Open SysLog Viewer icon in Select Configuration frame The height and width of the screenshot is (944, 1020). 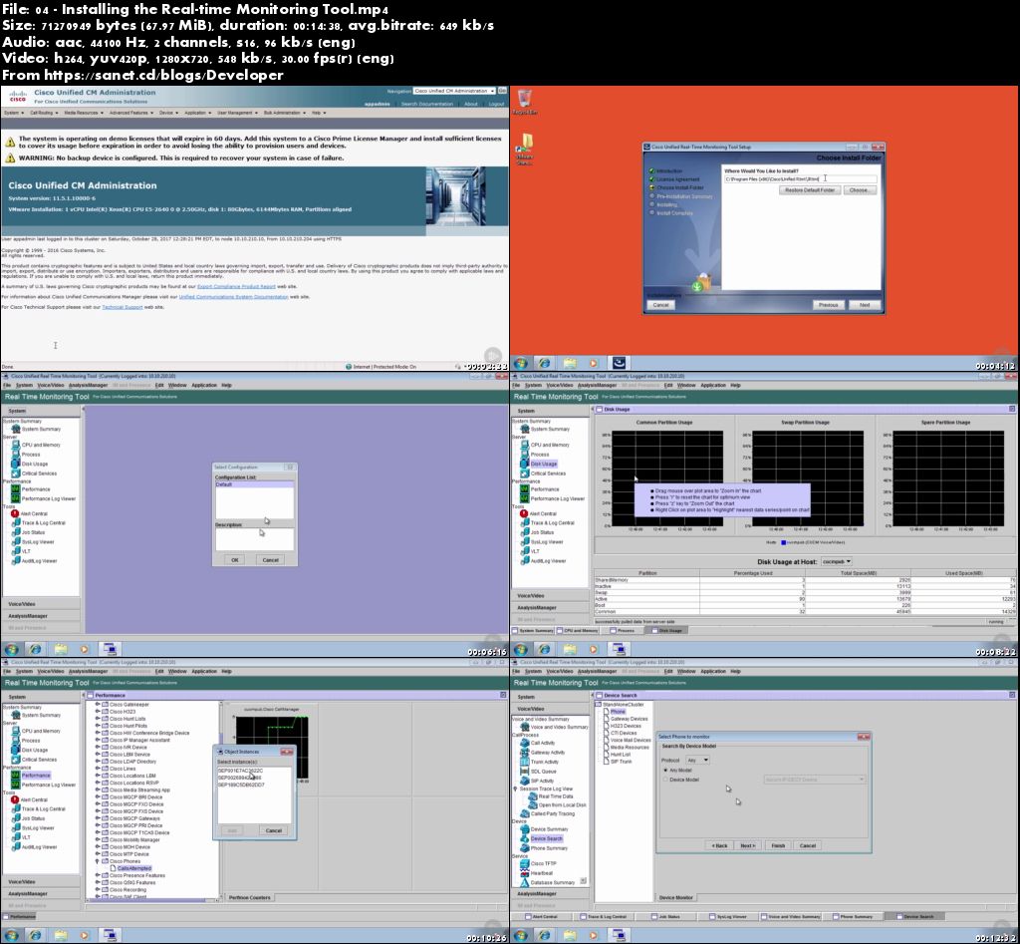[x=16, y=541]
